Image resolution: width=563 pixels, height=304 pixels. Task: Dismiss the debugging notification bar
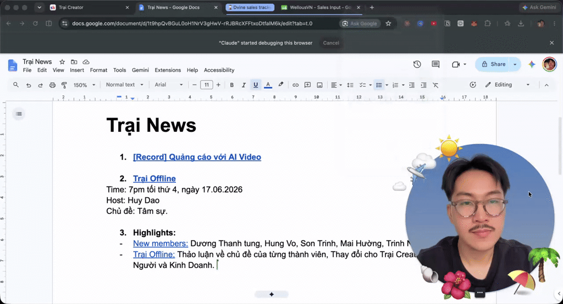(552, 43)
